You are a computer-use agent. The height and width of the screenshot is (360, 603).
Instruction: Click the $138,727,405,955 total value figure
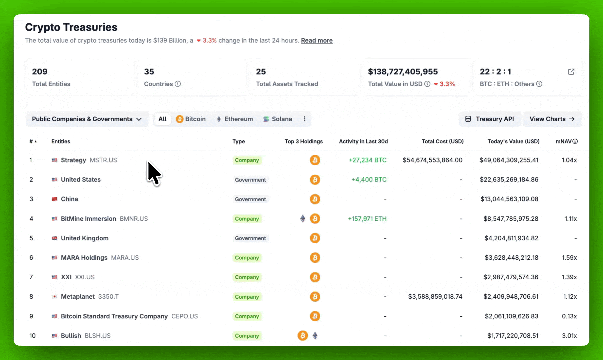(x=403, y=72)
